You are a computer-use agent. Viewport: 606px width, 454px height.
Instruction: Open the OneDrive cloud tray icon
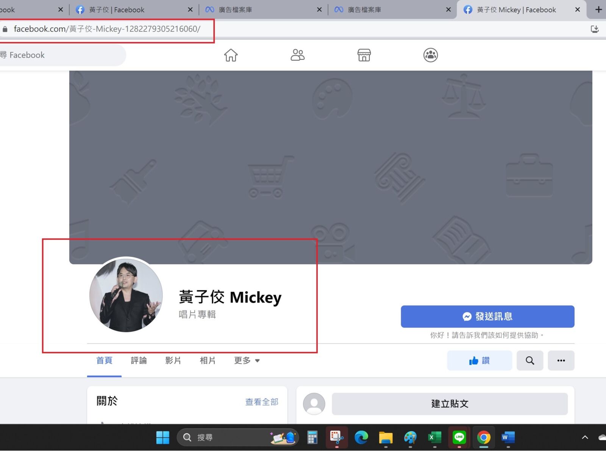[x=602, y=437]
